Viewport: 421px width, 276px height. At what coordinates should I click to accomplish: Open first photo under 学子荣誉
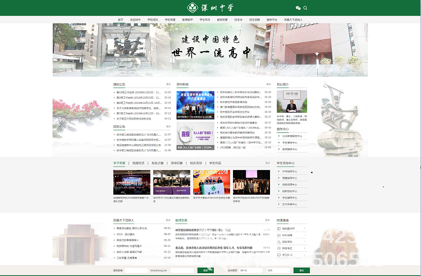pos(131,182)
